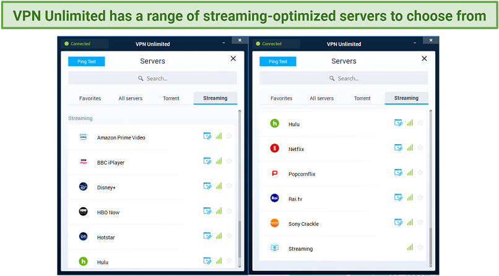Open the blue link icon for Amazon Prime Video

click(207, 136)
